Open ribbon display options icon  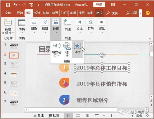[113, 4]
